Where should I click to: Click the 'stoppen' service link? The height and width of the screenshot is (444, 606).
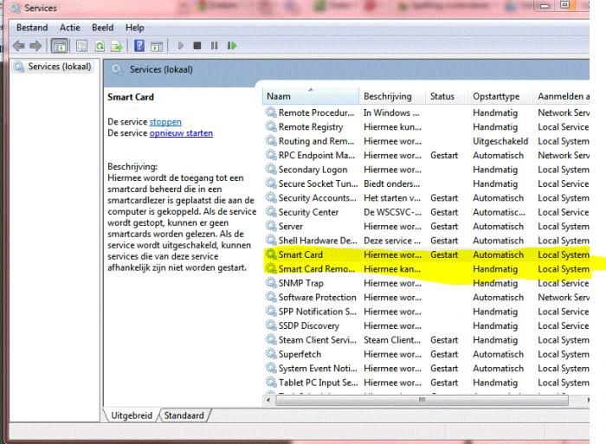tap(165, 122)
